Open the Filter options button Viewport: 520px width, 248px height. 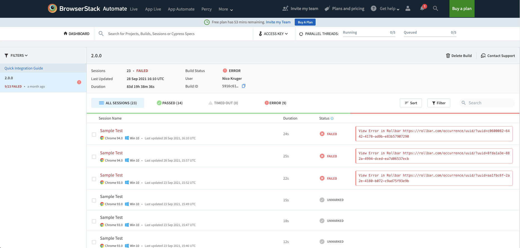click(x=439, y=103)
